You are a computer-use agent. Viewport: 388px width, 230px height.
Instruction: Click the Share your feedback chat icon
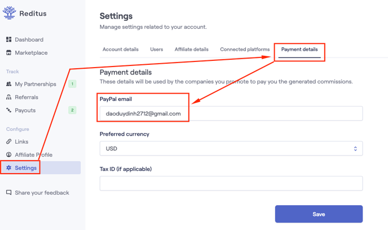pyautogui.click(x=8, y=192)
